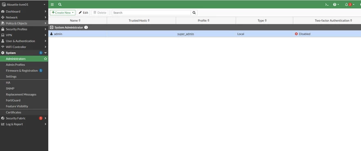This screenshot has height=151, width=361.
Task: Expand the Log & Report chevron
Action: click(x=45, y=124)
